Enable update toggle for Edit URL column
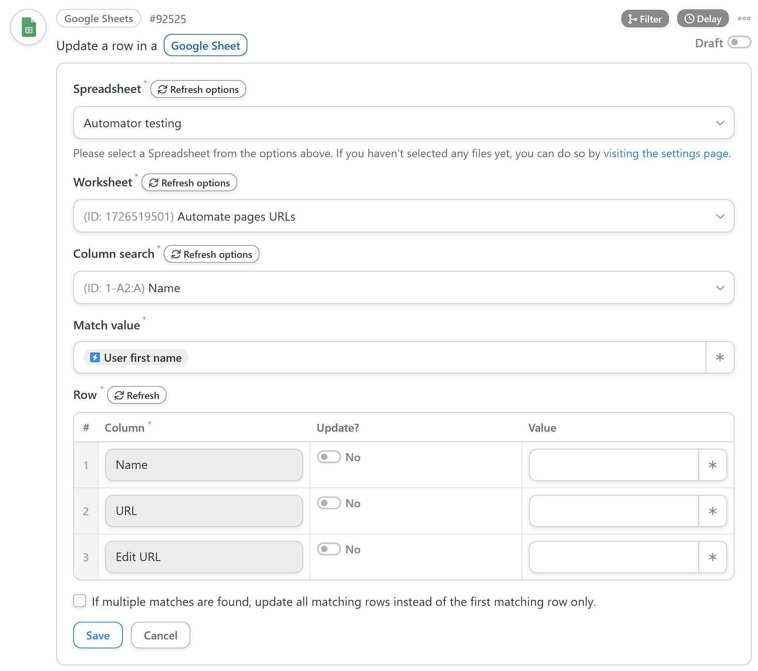 tap(329, 549)
